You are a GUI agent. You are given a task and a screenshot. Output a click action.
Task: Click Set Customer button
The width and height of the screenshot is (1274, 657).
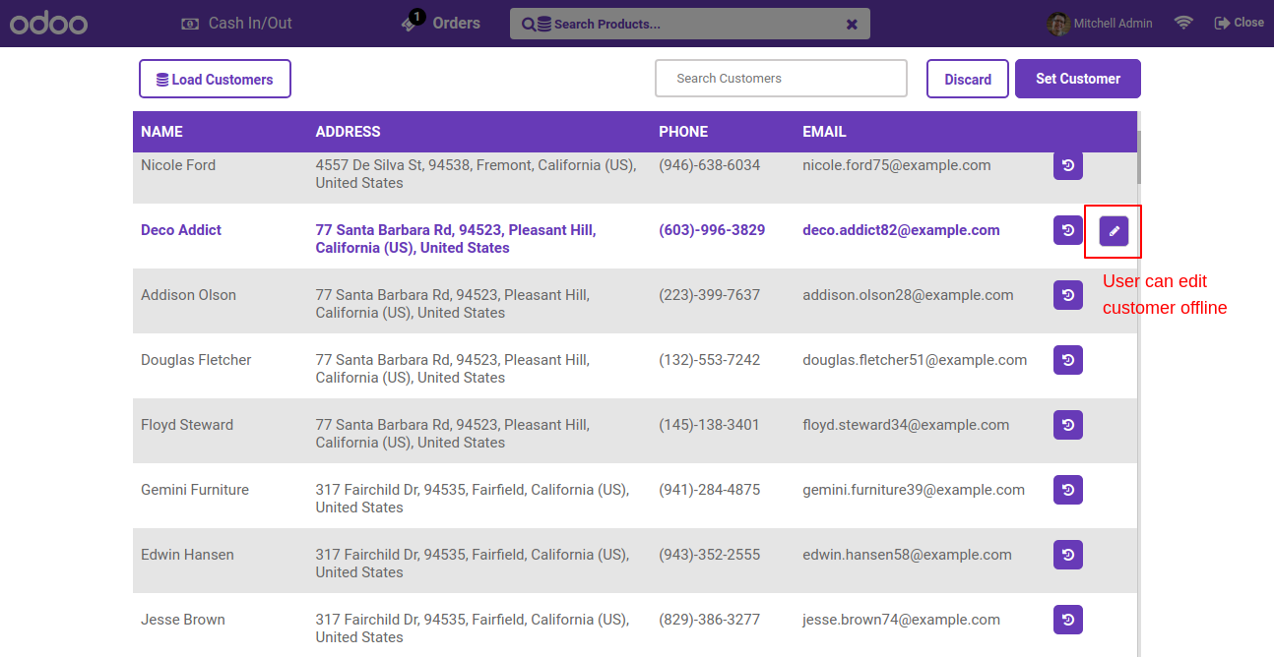[1078, 79]
